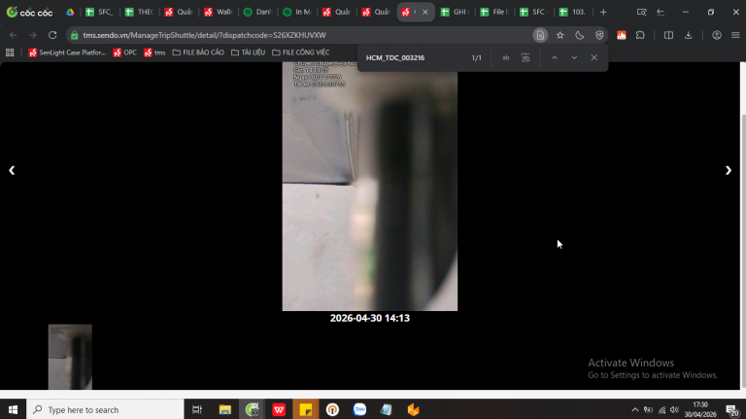Open File Explorer from the taskbar
746x419 pixels.
(224, 409)
